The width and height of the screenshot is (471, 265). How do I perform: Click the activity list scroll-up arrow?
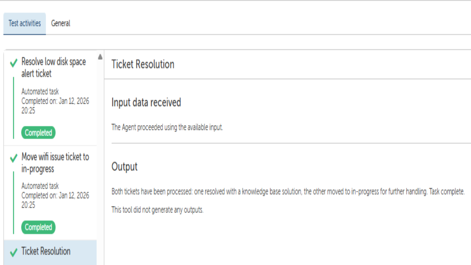(x=100, y=57)
